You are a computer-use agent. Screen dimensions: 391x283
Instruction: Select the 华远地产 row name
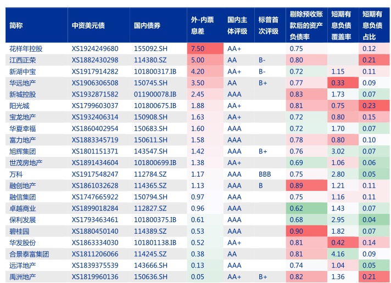[x=23, y=83]
